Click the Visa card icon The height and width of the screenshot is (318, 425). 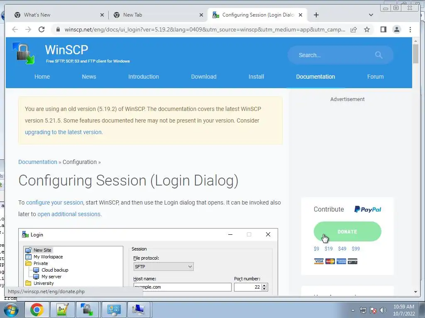pyautogui.click(x=319, y=261)
